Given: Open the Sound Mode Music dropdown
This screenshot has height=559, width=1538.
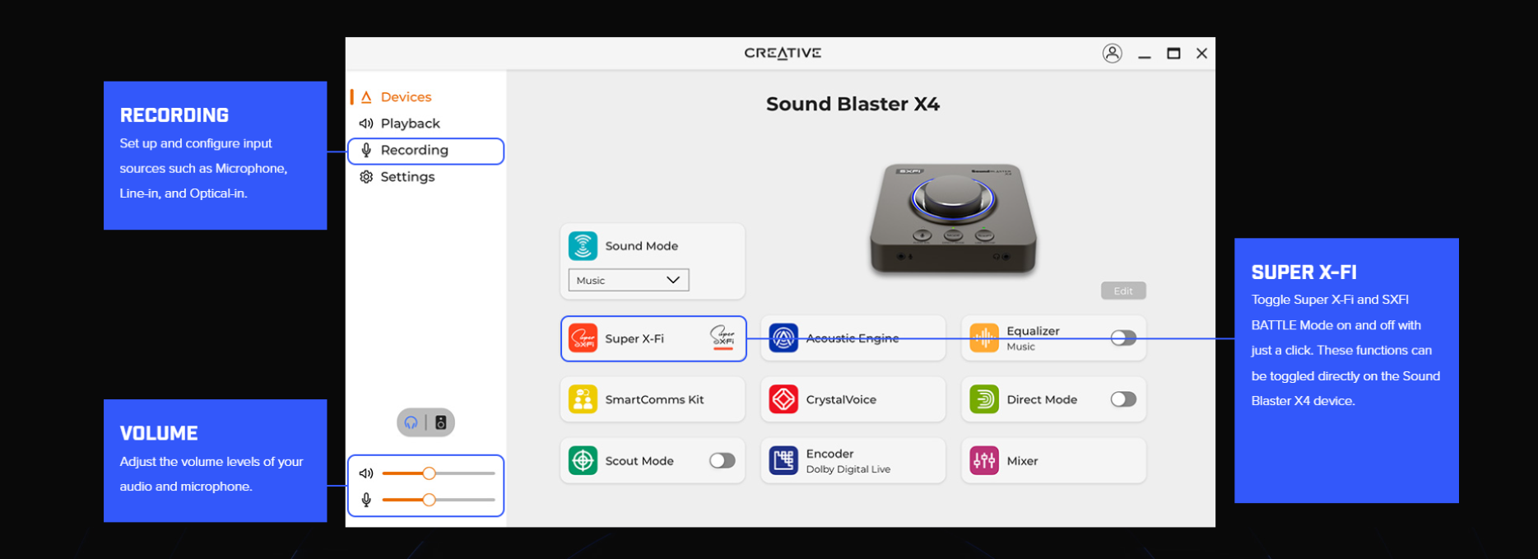Looking at the screenshot, I should point(628,280).
